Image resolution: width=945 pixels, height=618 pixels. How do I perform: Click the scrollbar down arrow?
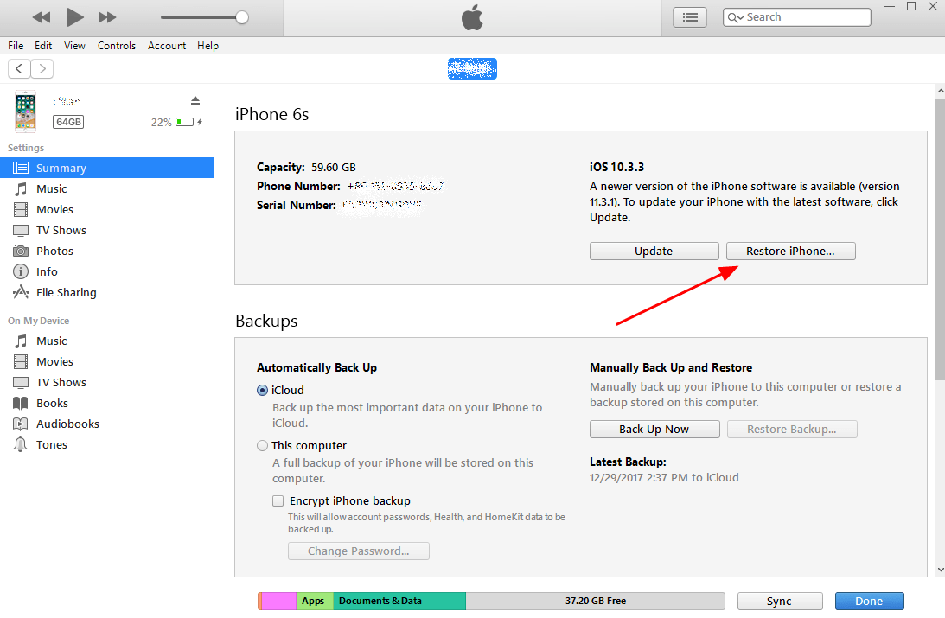click(x=940, y=570)
